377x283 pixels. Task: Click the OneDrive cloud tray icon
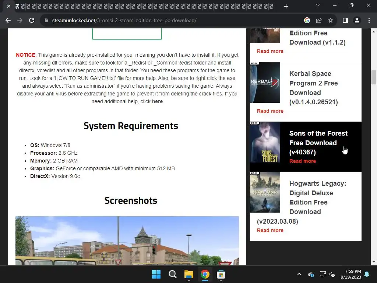[x=311, y=274]
